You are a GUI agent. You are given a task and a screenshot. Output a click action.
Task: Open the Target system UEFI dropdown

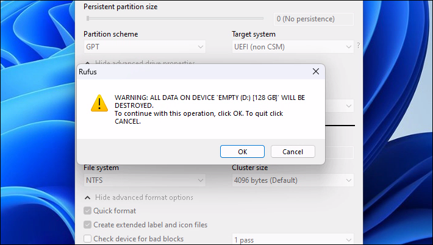click(x=293, y=47)
